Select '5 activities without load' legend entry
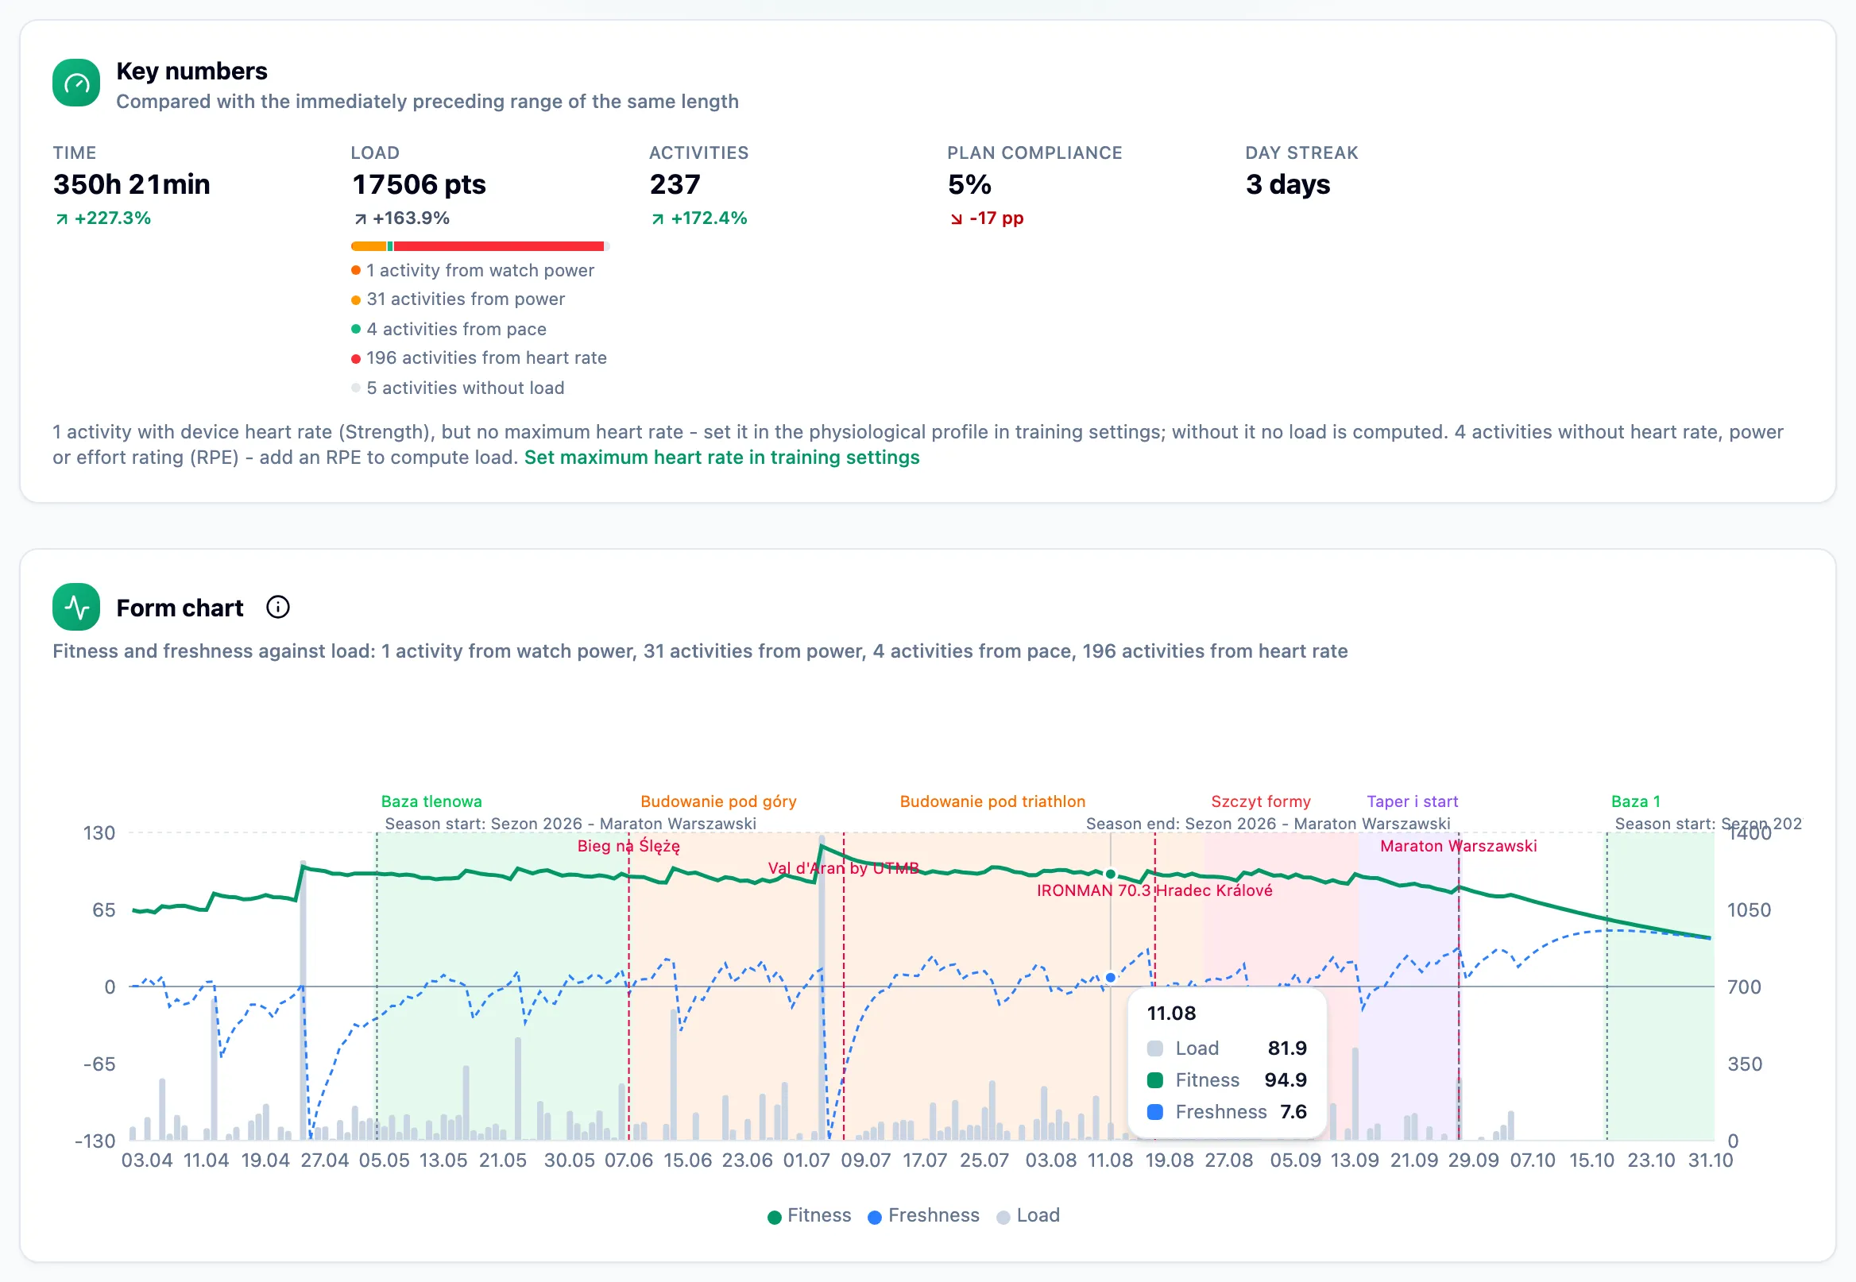The width and height of the screenshot is (1856, 1282). click(x=458, y=388)
